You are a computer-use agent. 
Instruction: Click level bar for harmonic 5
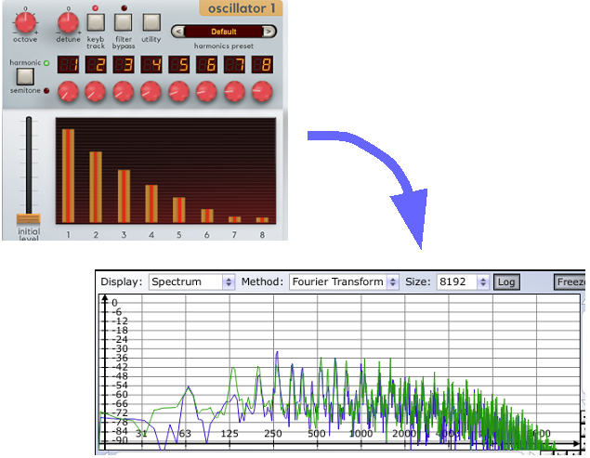click(x=179, y=210)
